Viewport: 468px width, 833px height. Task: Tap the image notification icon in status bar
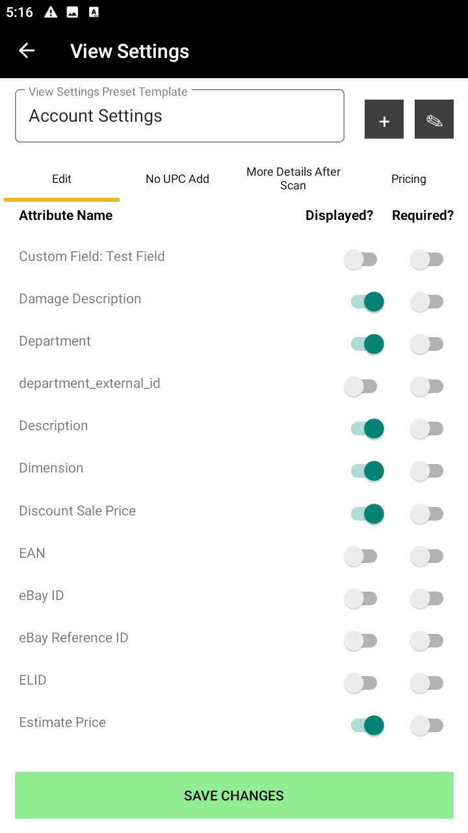coord(72,12)
